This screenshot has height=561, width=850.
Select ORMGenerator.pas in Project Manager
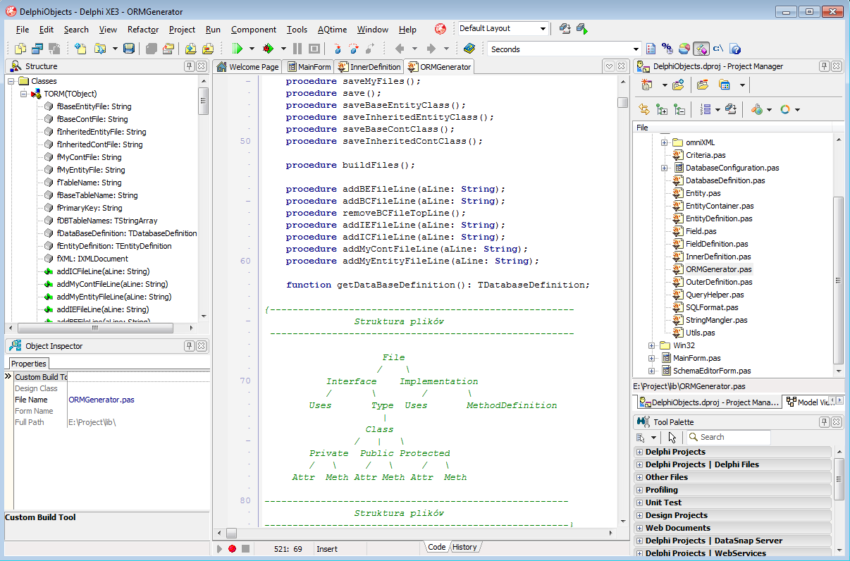point(718,269)
